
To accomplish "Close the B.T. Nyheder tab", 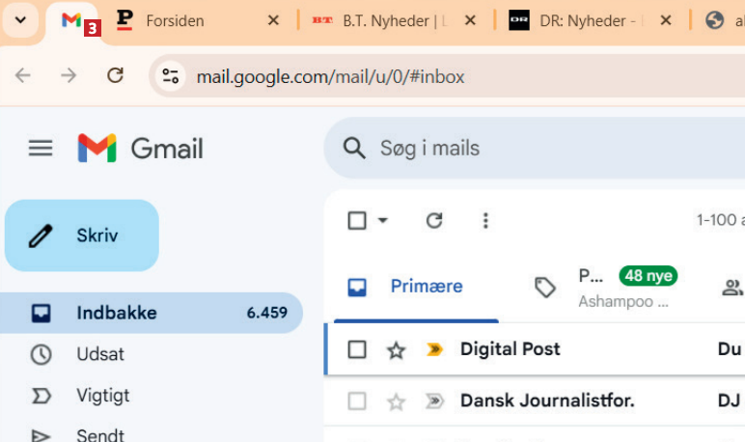I will 470,20.
